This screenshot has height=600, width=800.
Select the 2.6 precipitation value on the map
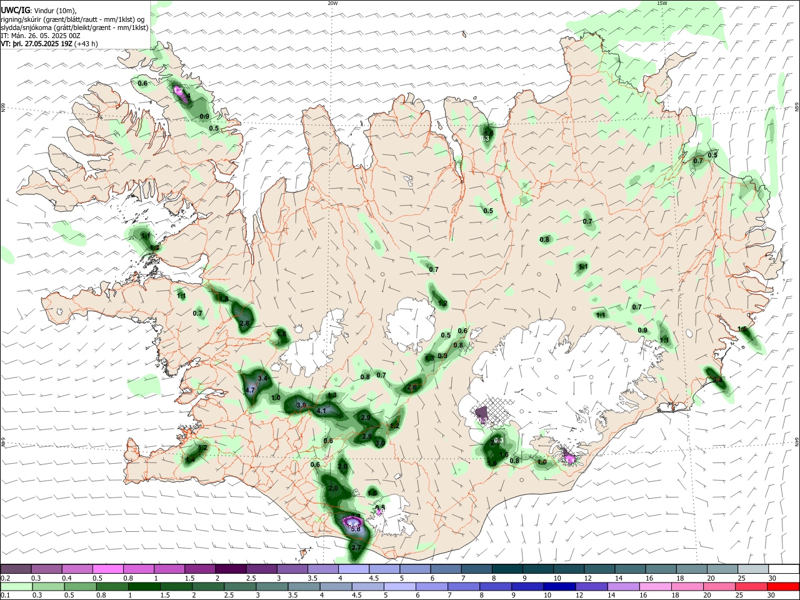(412, 387)
